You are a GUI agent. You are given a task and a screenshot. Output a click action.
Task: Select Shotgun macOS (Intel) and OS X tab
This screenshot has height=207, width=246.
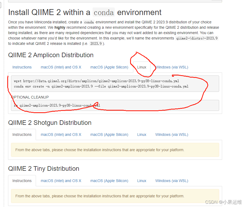pyautogui.click(x=61, y=135)
